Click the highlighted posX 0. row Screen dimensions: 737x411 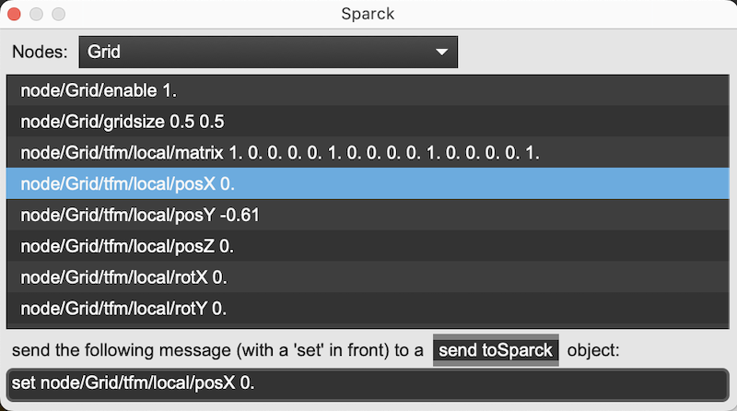(x=368, y=183)
